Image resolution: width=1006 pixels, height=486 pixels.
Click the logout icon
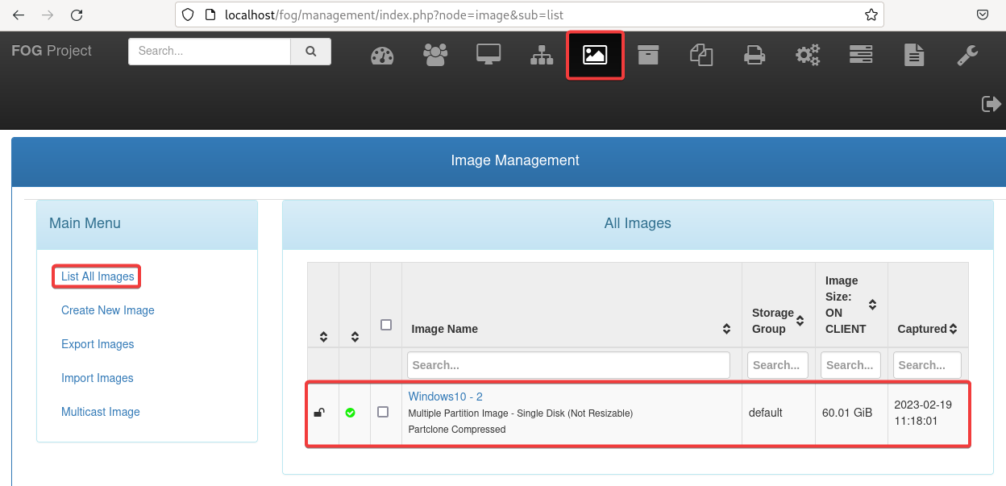tap(991, 104)
